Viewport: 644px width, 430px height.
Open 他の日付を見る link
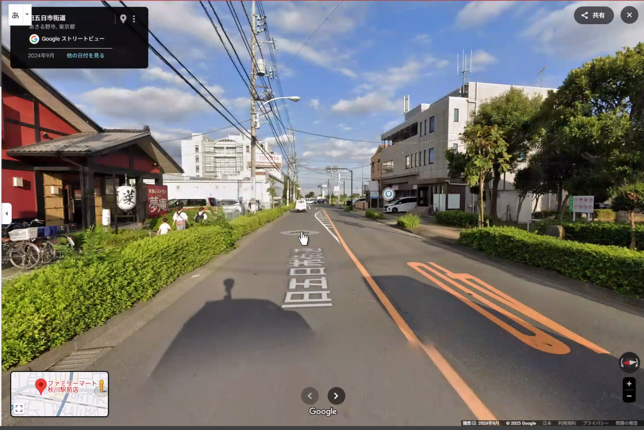[x=85, y=56]
